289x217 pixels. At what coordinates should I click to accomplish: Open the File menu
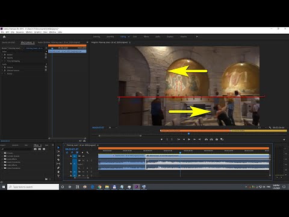click(2, 32)
